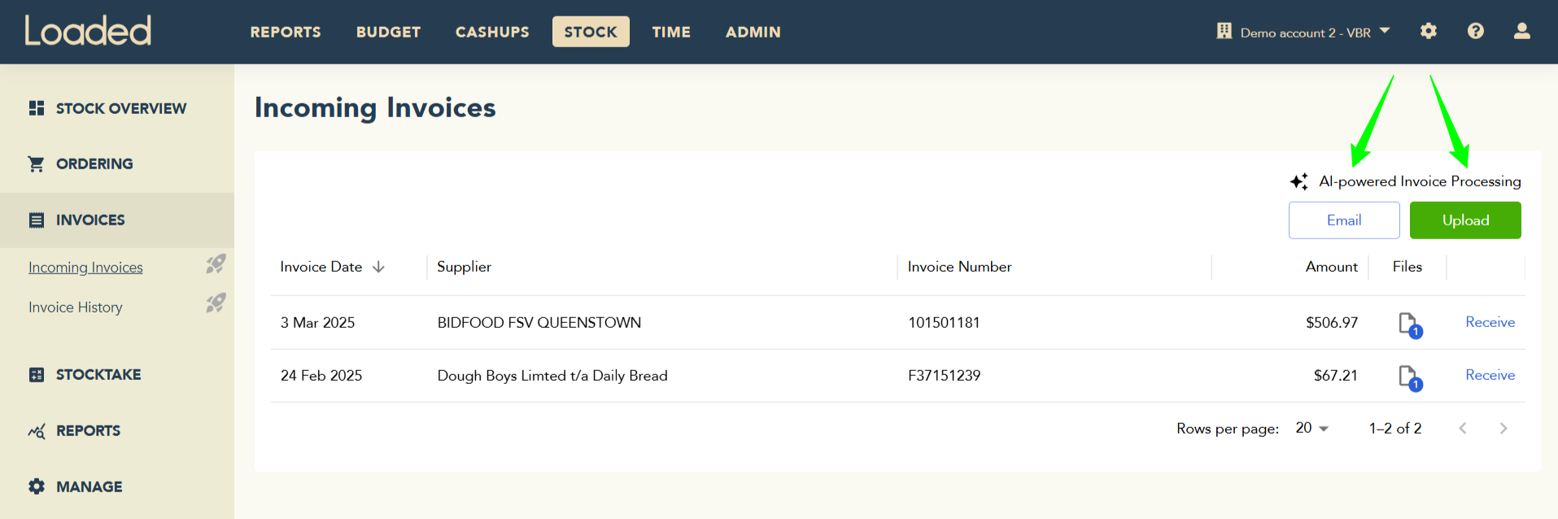Click the Email button
Viewport: 1558px width, 519px height.
tap(1343, 220)
